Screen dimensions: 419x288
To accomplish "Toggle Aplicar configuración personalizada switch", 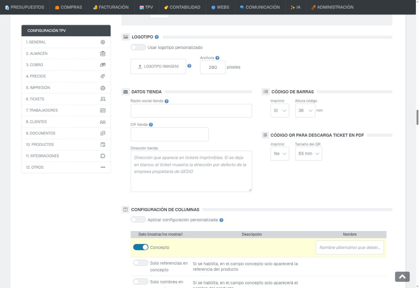I will [138, 219].
